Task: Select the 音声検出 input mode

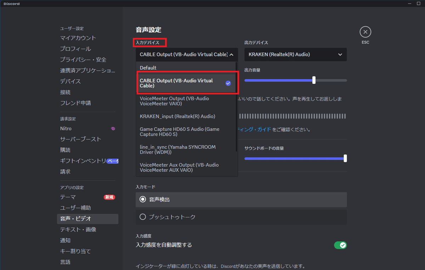Action: 241,200
